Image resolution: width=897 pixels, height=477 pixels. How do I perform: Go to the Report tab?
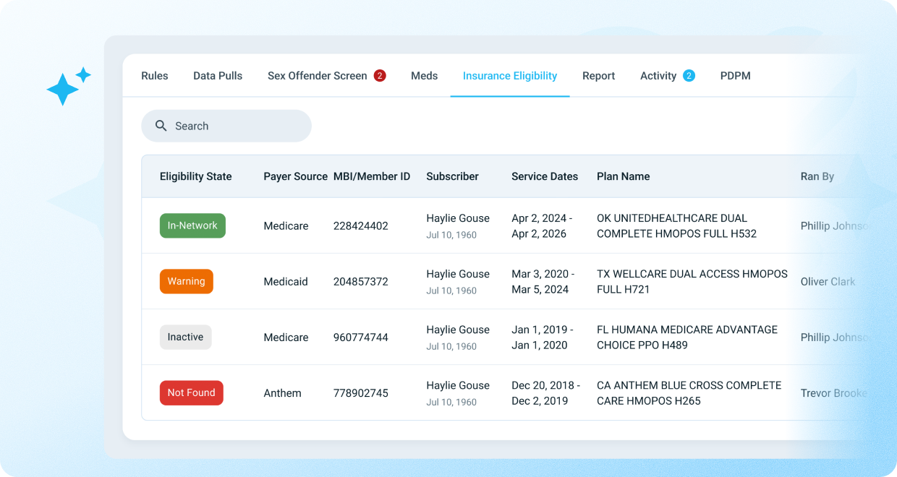tap(598, 76)
